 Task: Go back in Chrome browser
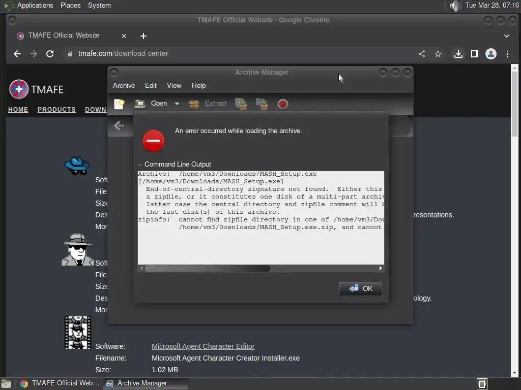tap(17, 54)
